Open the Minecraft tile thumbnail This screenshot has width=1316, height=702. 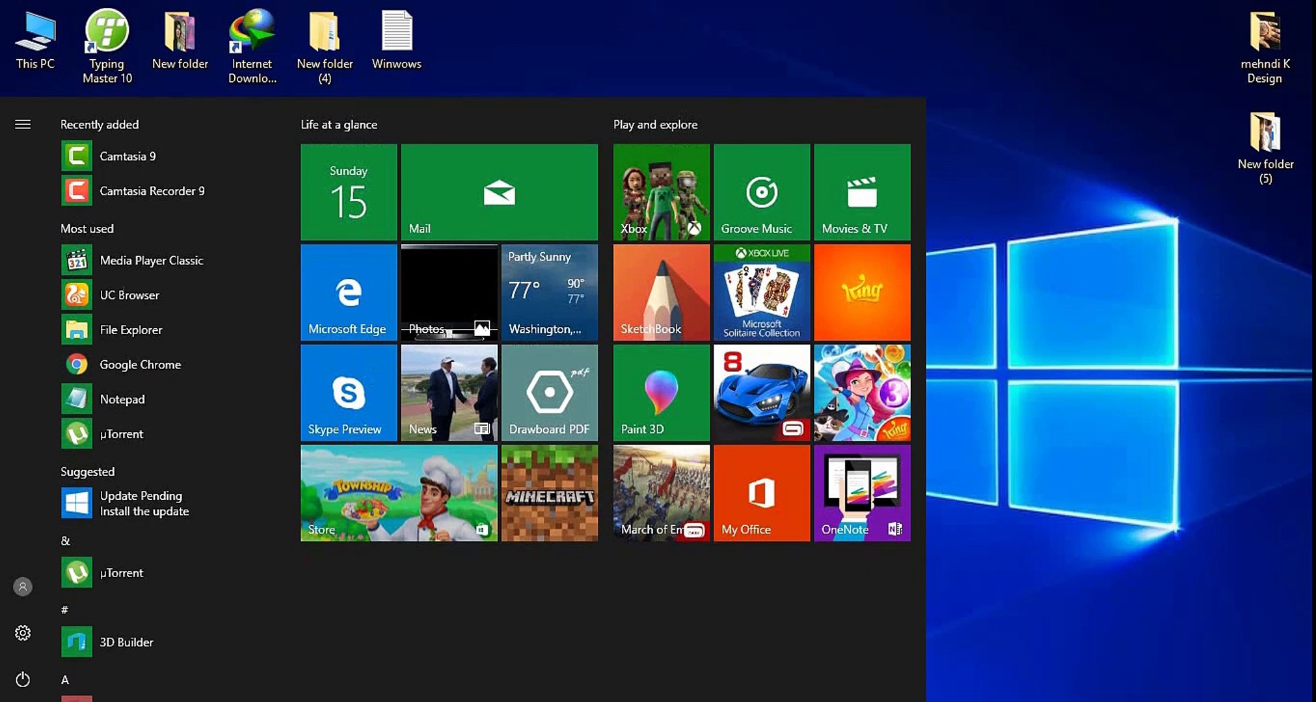(x=549, y=493)
